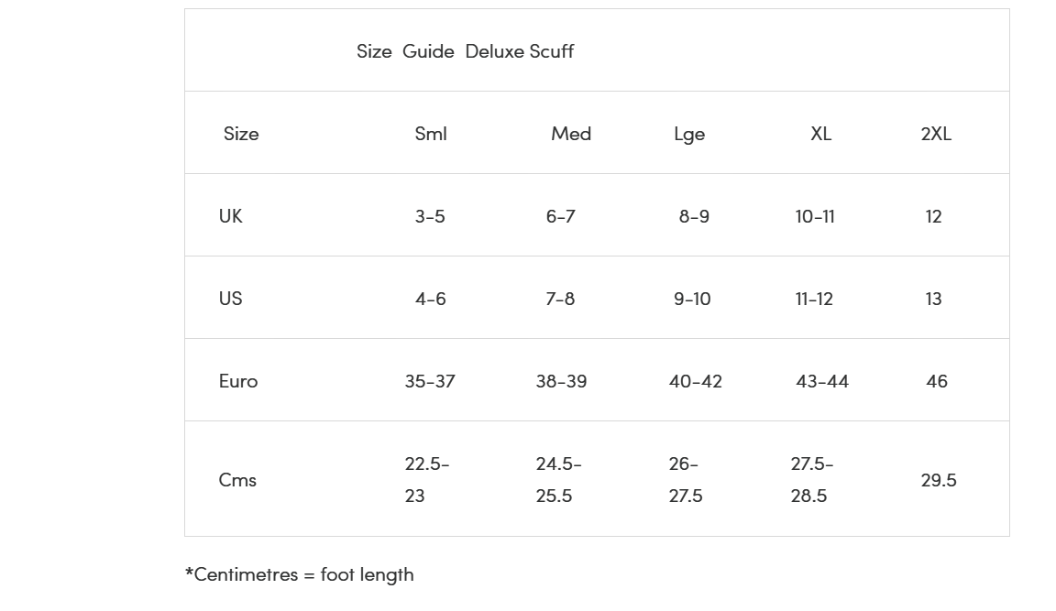Select the 2XL column header

(936, 133)
